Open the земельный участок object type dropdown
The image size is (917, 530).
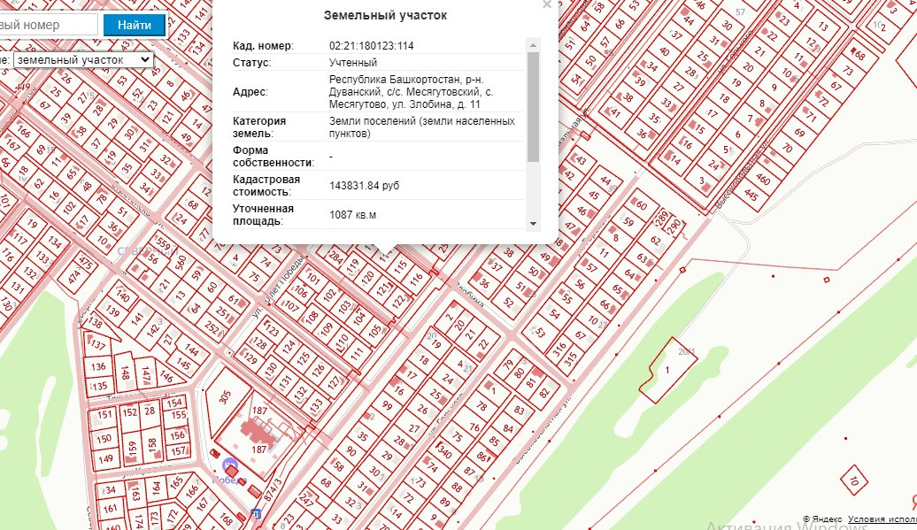pyautogui.click(x=83, y=59)
